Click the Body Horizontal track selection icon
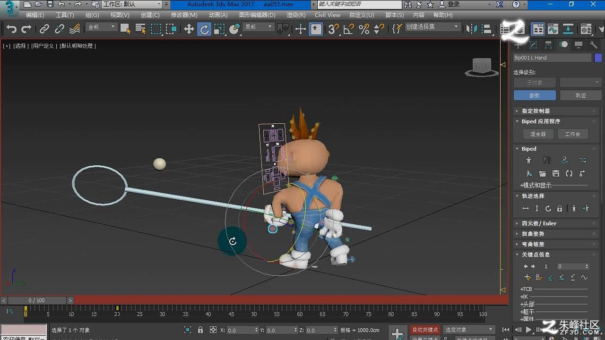The height and width of the screenshot is (340, 605). [x=526, y=208]
